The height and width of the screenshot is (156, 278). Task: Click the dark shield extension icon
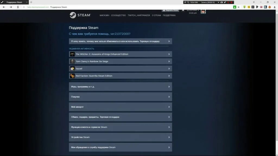pyautogui.click(x=253, y=7)
